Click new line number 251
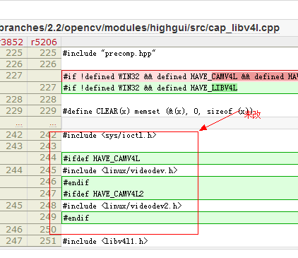 (48, 241)
